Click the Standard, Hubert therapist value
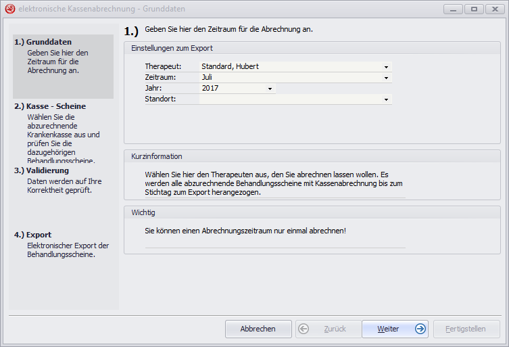This screenshot has width=509, height=347. 231,67
